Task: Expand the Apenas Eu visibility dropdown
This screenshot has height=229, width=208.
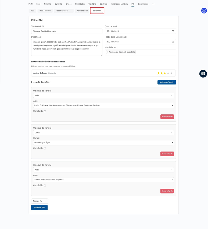Action: (40, 201)
